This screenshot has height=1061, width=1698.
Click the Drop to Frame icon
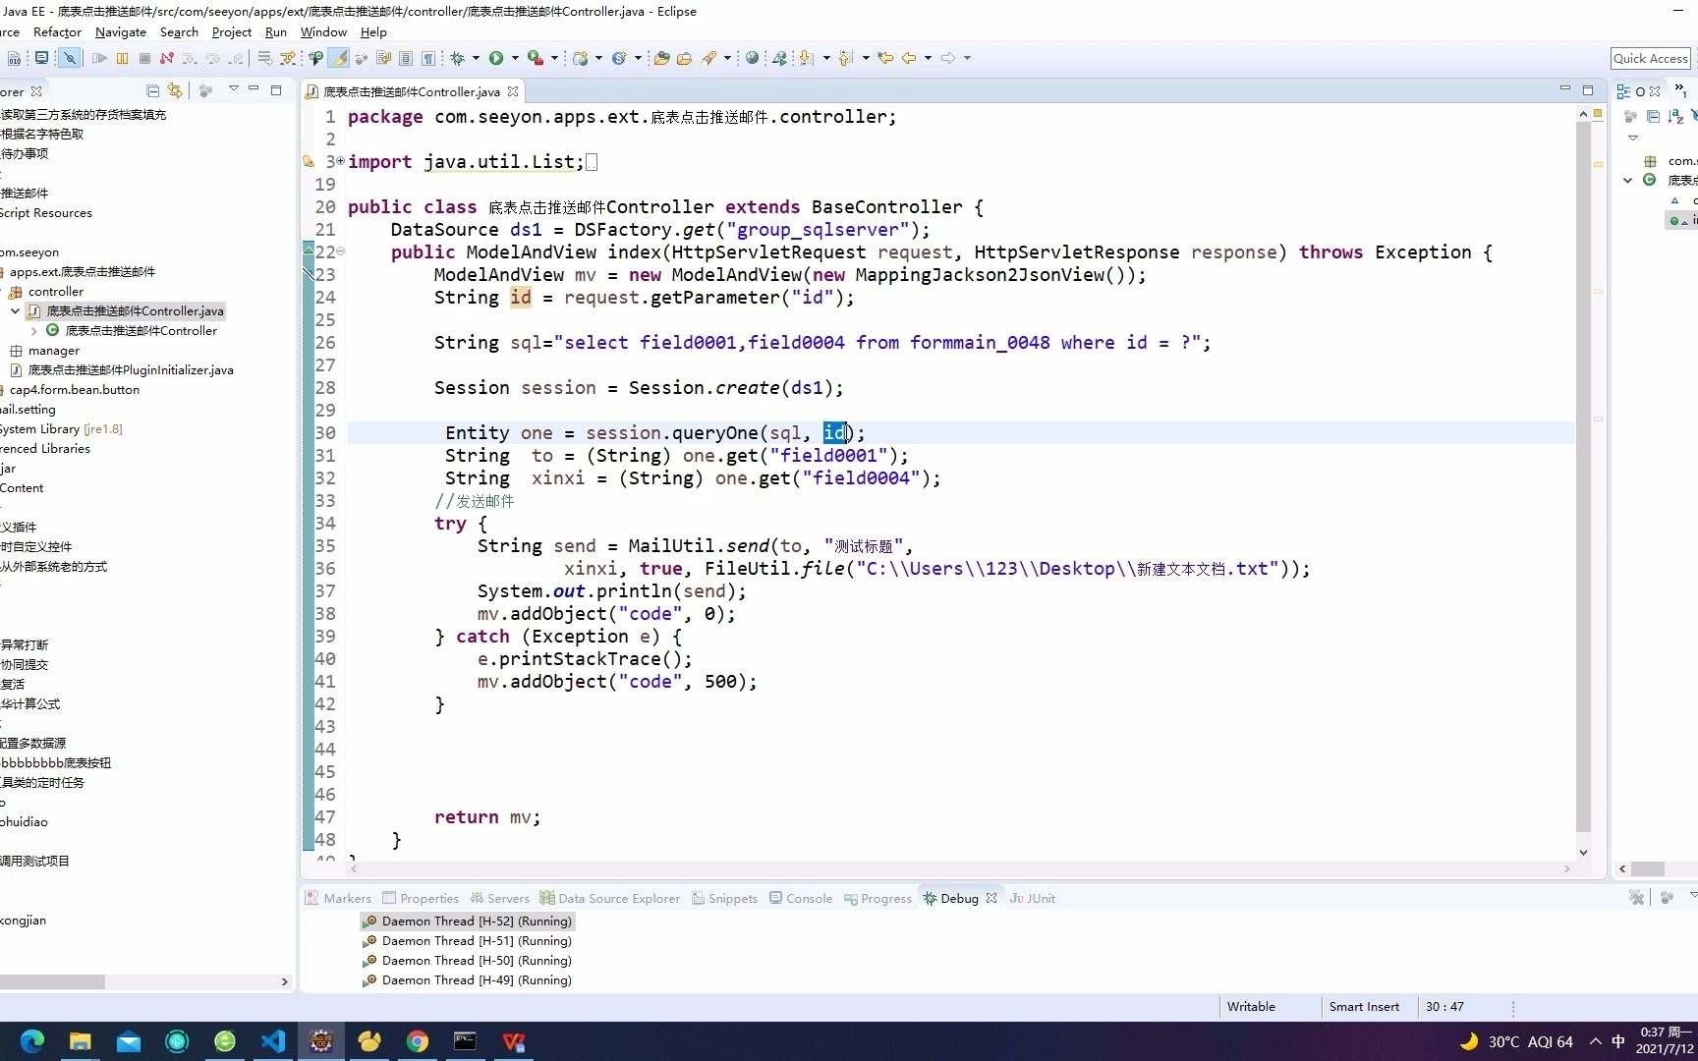[264, 58]
